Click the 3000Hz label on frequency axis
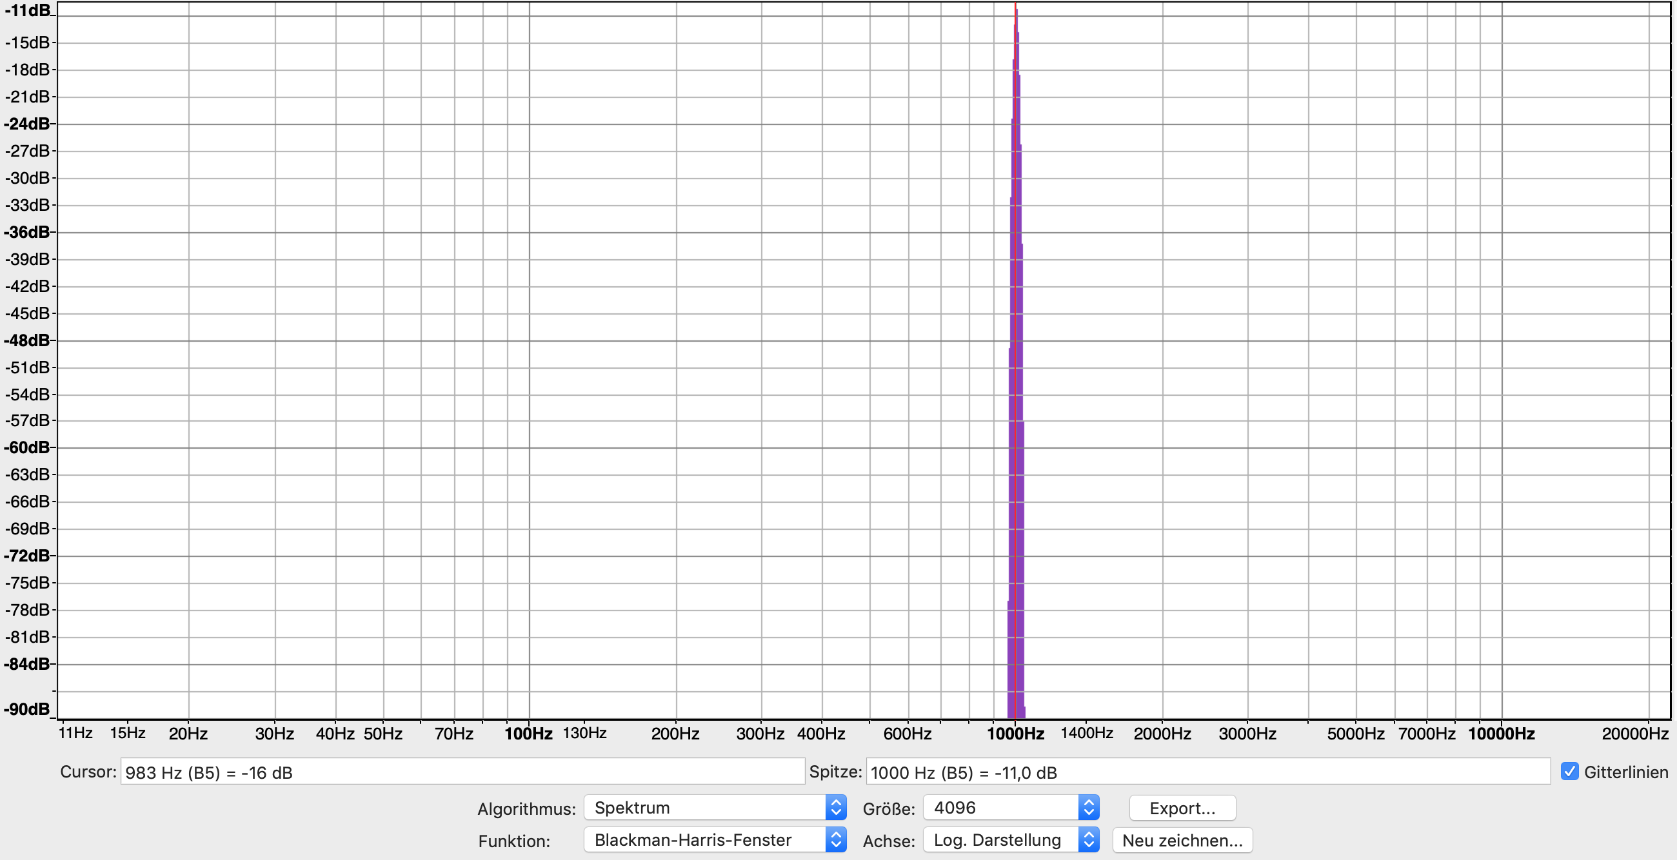Viewport: 1677px width, 860px height. 1247,734
